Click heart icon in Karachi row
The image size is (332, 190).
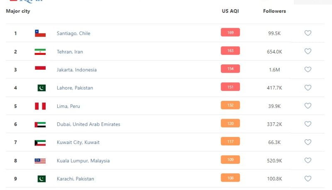(x=308, y=178)
